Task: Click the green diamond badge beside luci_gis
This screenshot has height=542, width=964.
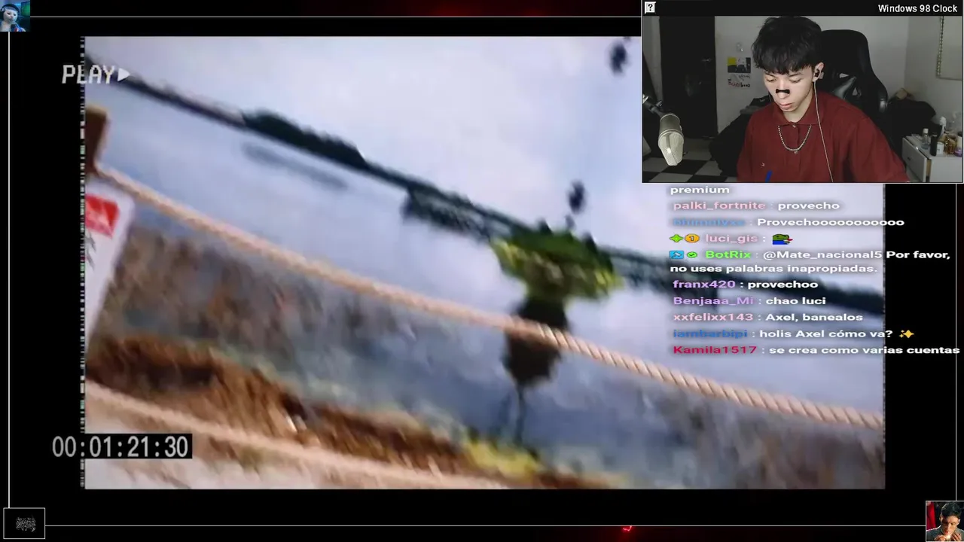Action: click(676, 239)
